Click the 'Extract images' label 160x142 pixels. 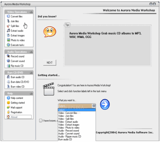pos(18,35)
